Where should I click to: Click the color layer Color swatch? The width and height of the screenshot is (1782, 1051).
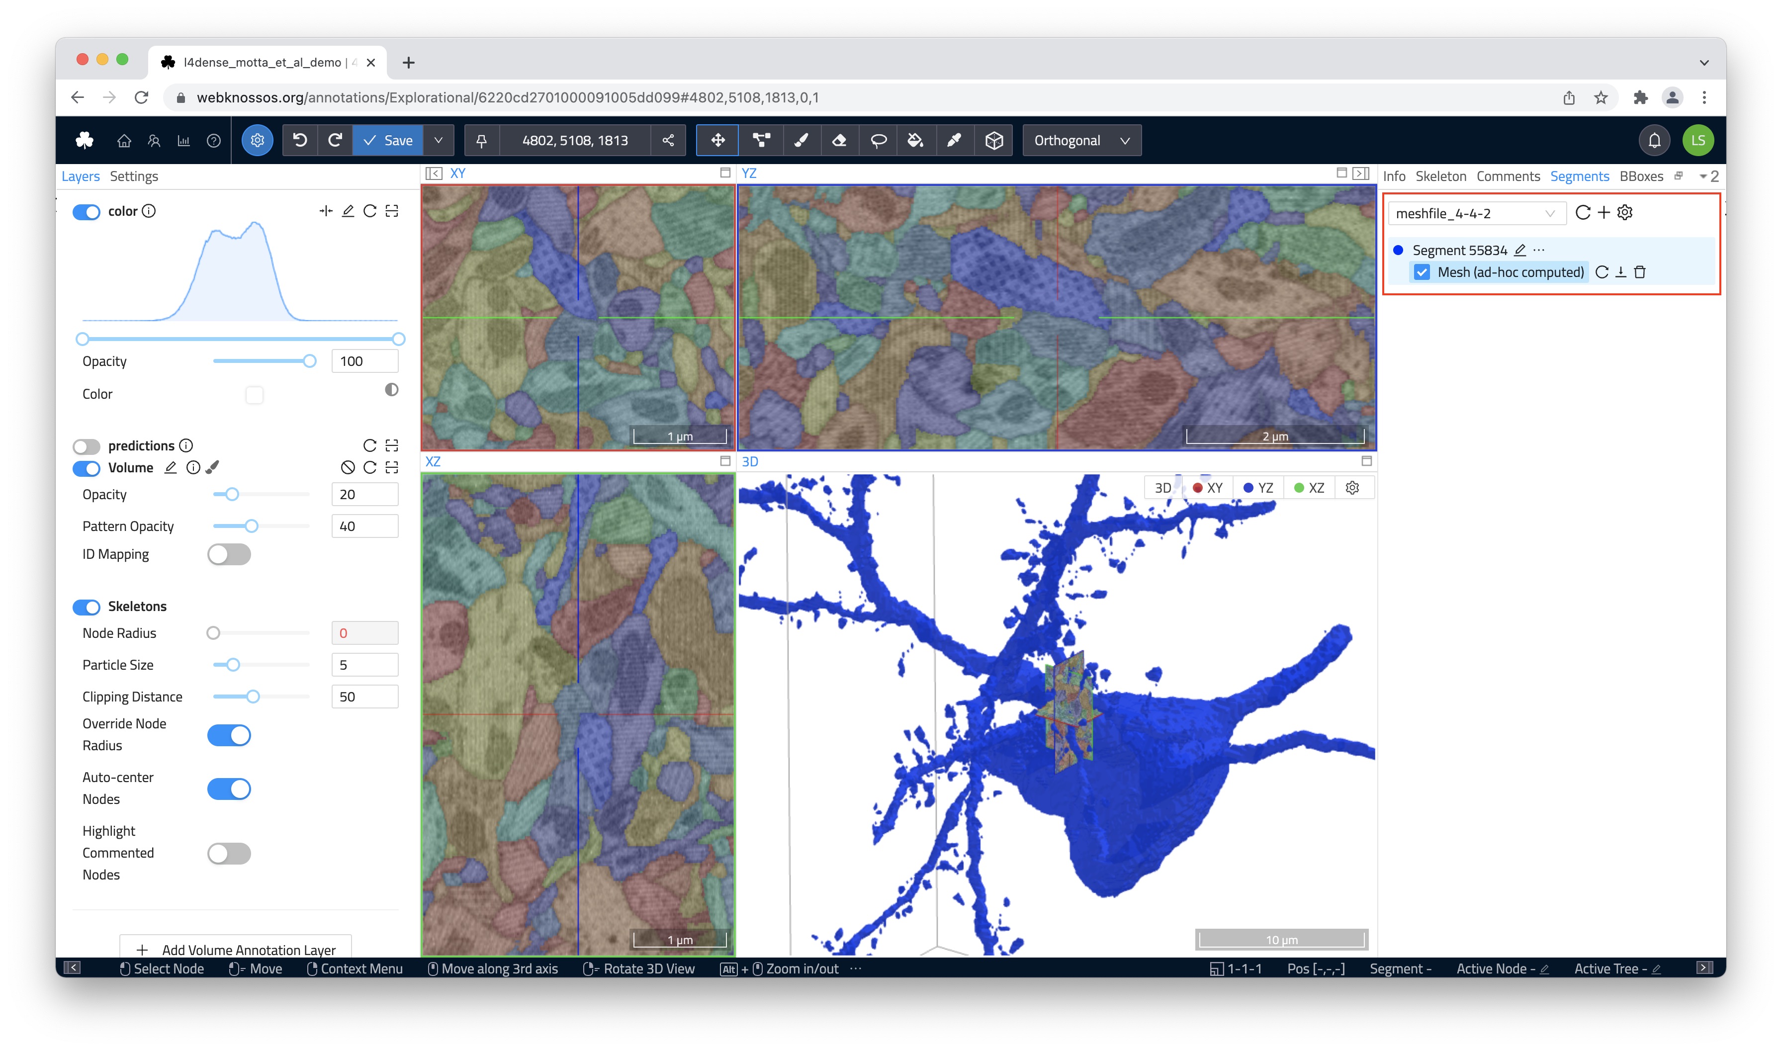pyautogui.click(x=254, y=394)
